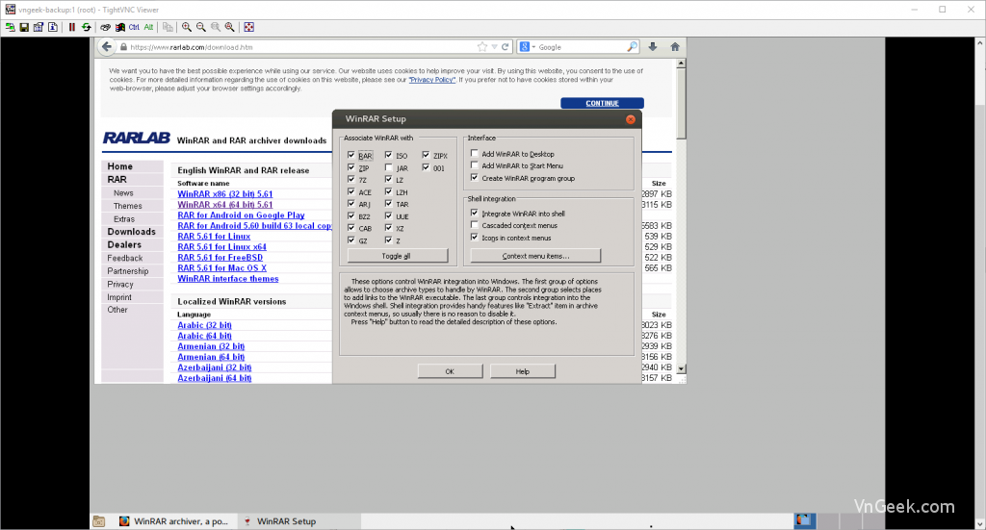Uncheck the ZIP association checkbox
The image size is (986, 530).
point(351,167)
